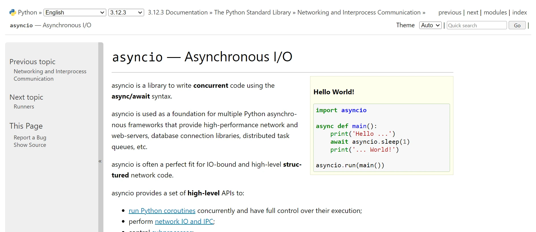
Task: Open the Python home link
Action: coord(27,12)
